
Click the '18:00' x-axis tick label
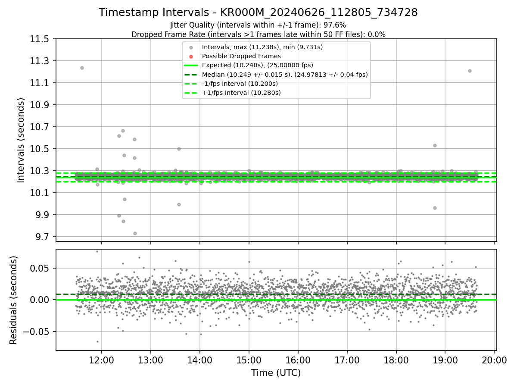click(396, 360)
